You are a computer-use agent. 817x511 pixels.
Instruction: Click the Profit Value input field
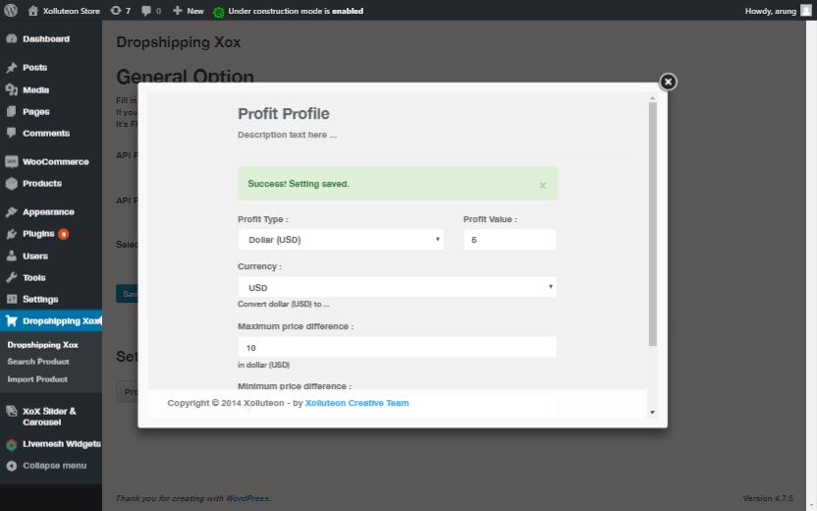coord(510,240)
